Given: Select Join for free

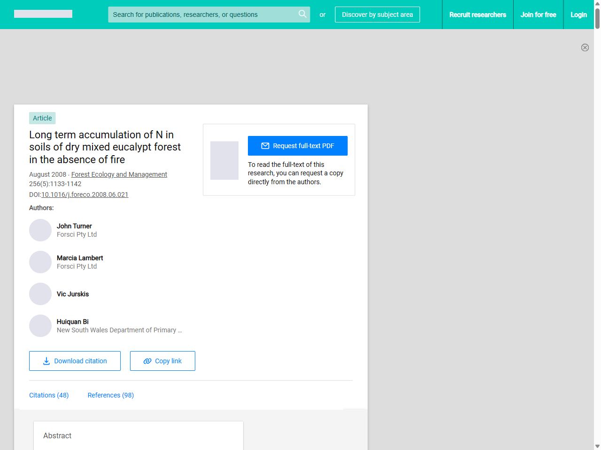Looking at the screenshot, I should pyautogui.click(x=538, y=15).
